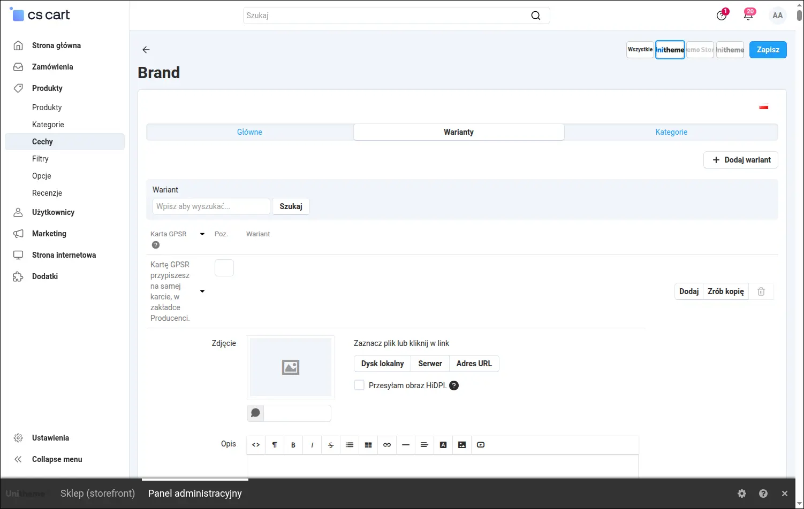This screenshot has width=804, height=509.
Task: Click the trash icon to delete the variant
Action: point(761,291)
